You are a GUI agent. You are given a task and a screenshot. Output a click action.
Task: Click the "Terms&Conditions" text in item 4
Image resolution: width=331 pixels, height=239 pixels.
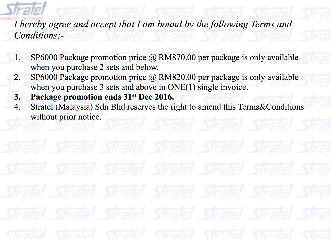coord(271,107)
